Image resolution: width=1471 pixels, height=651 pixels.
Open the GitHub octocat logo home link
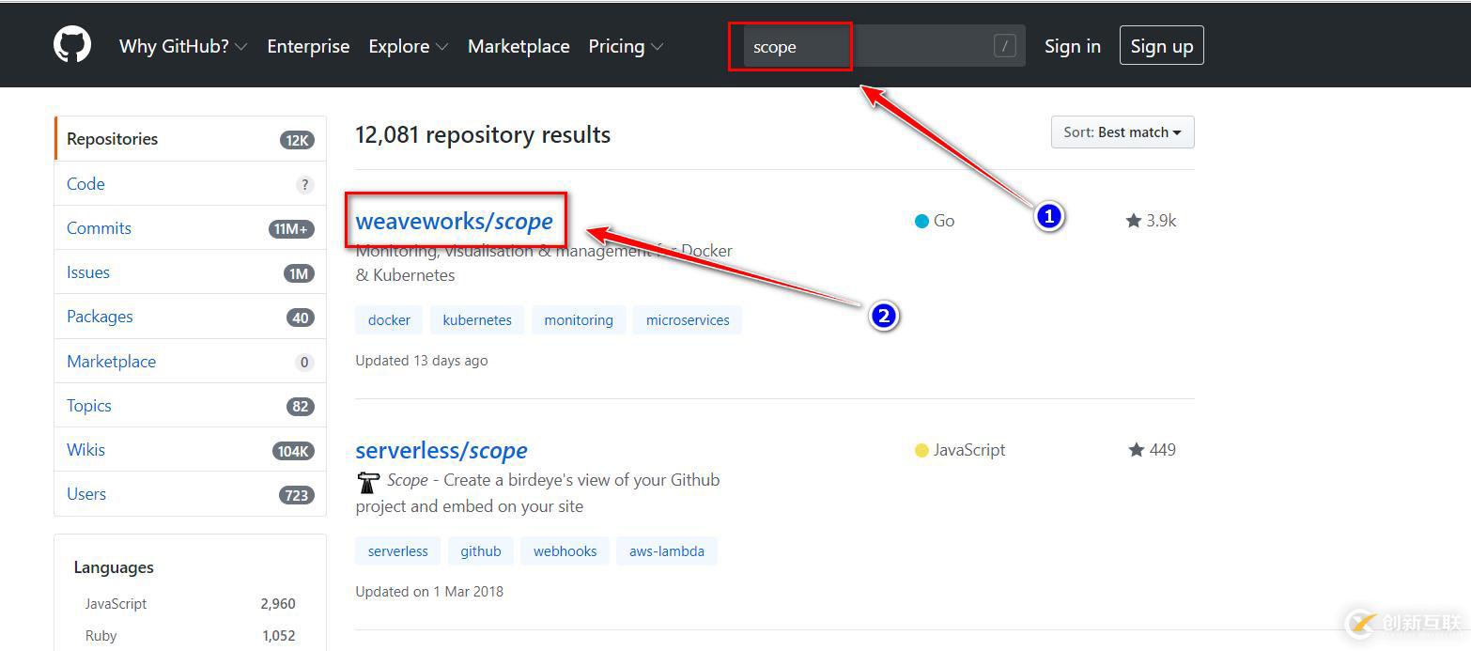[x=72, y=45]
